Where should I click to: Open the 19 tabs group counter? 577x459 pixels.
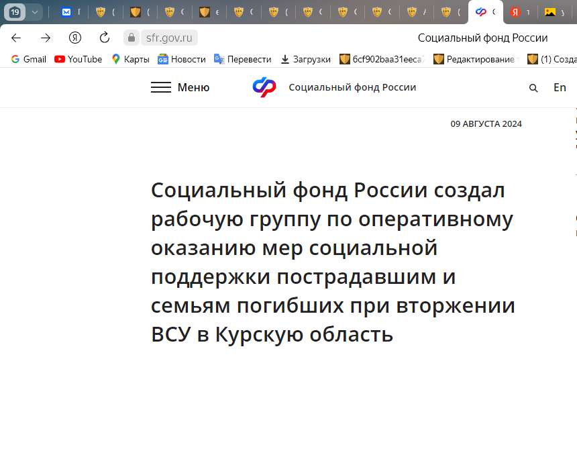pos(15,12)
